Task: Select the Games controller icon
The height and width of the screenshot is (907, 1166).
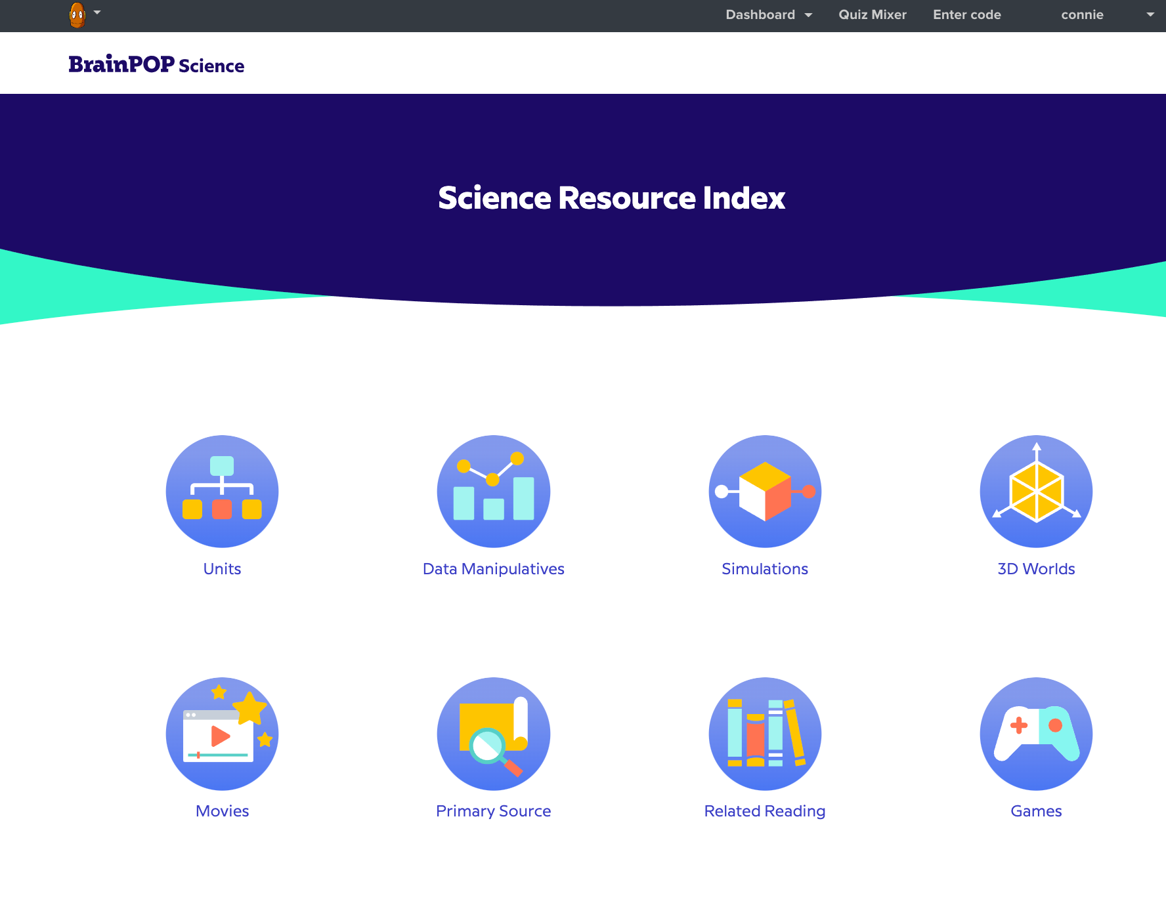Action: 1035,733
